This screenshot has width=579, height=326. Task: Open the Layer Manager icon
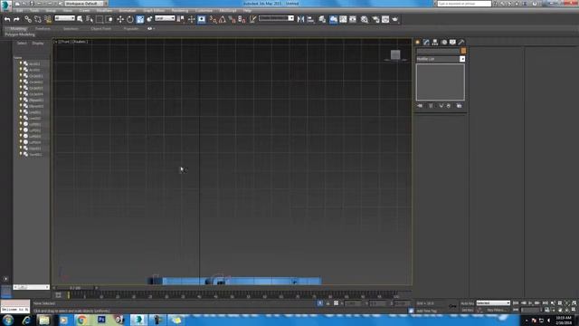point(322,19)
